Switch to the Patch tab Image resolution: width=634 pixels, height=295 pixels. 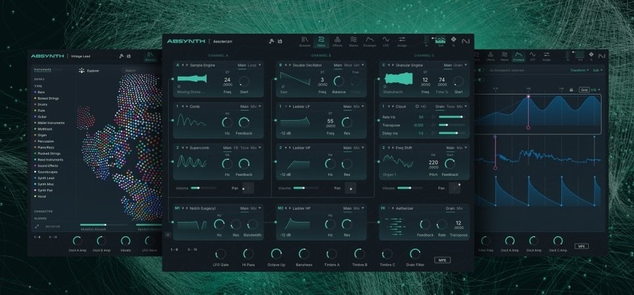321,41
